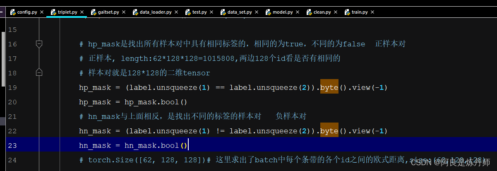Open the model.py tab
The width and height of the screenshot is (497, 171).
tap(282, 12)
